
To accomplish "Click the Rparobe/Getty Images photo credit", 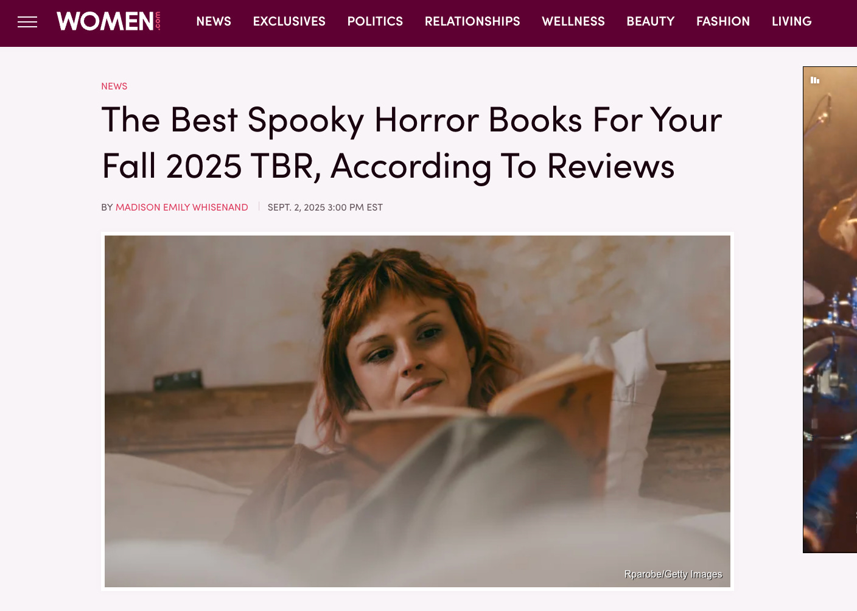I will 673,574.
